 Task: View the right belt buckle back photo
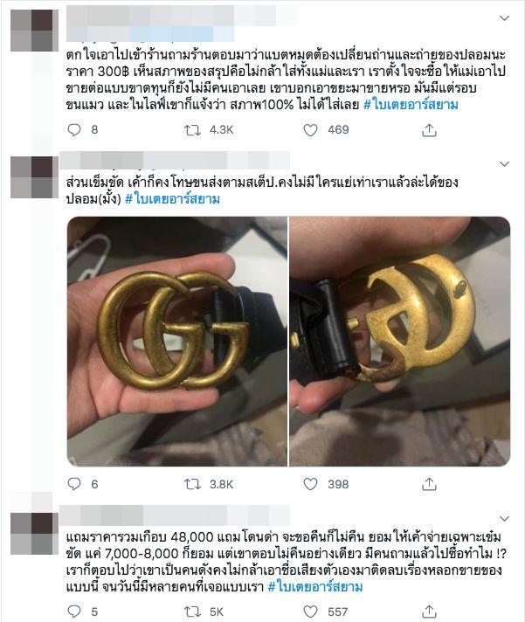point(400,342)
